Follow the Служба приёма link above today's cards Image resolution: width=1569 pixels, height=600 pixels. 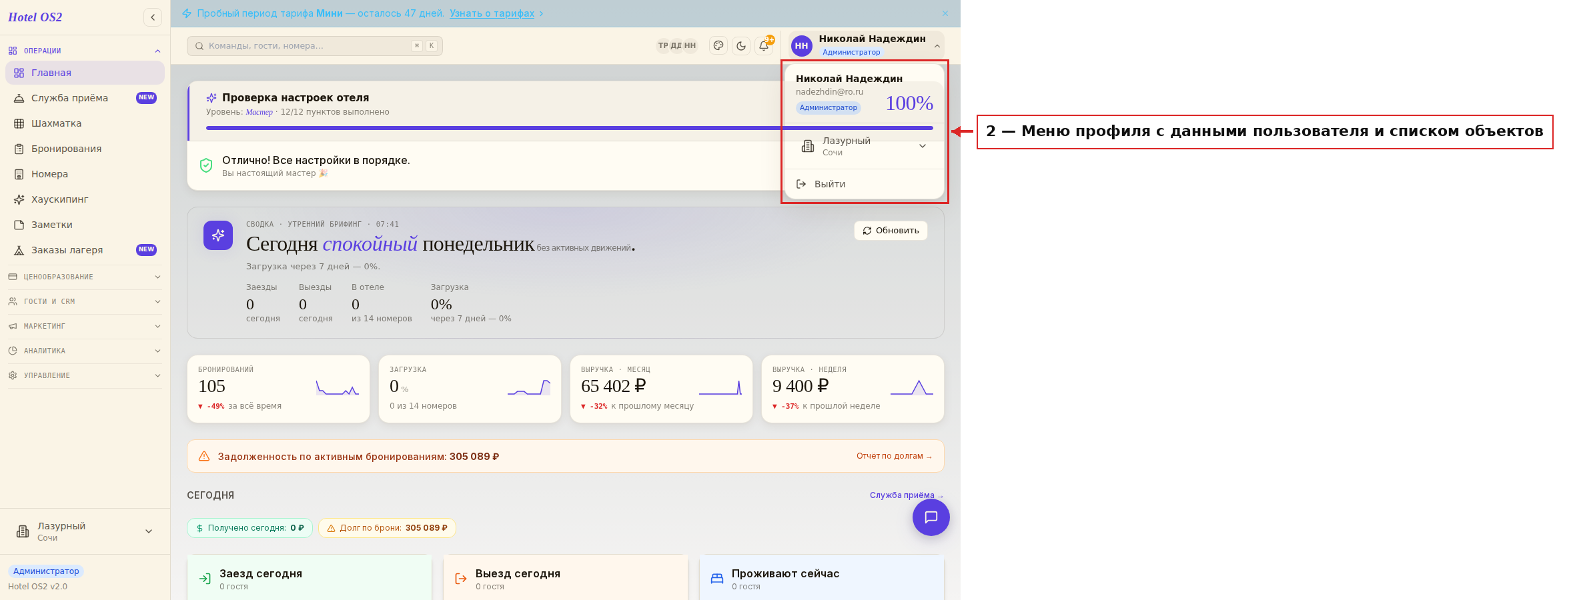click(906, 495)
